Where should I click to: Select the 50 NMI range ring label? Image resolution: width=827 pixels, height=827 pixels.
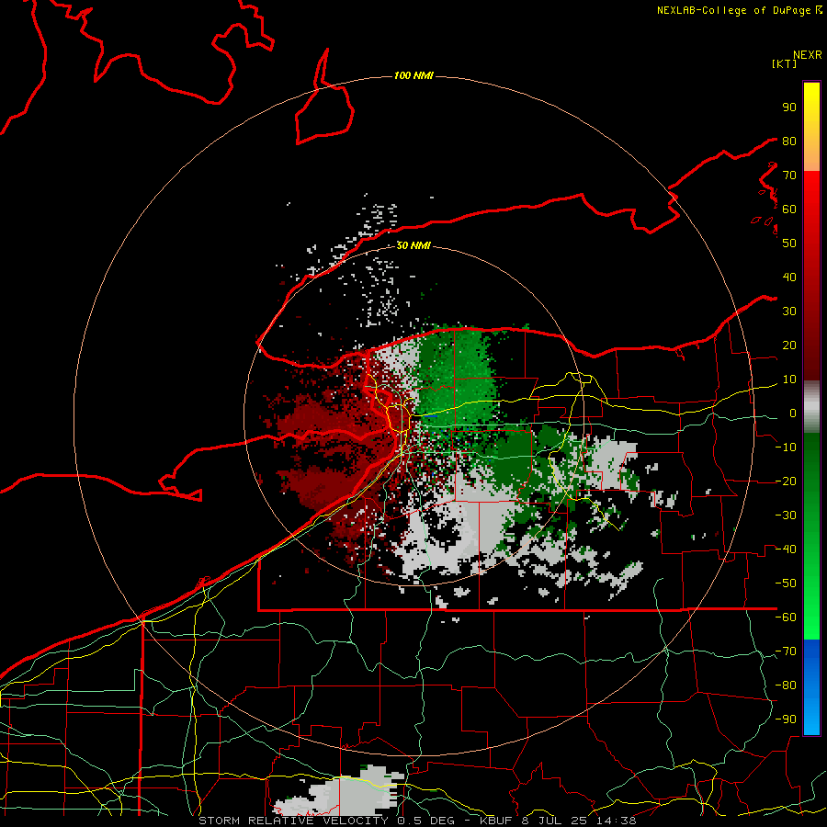(413, 245)
